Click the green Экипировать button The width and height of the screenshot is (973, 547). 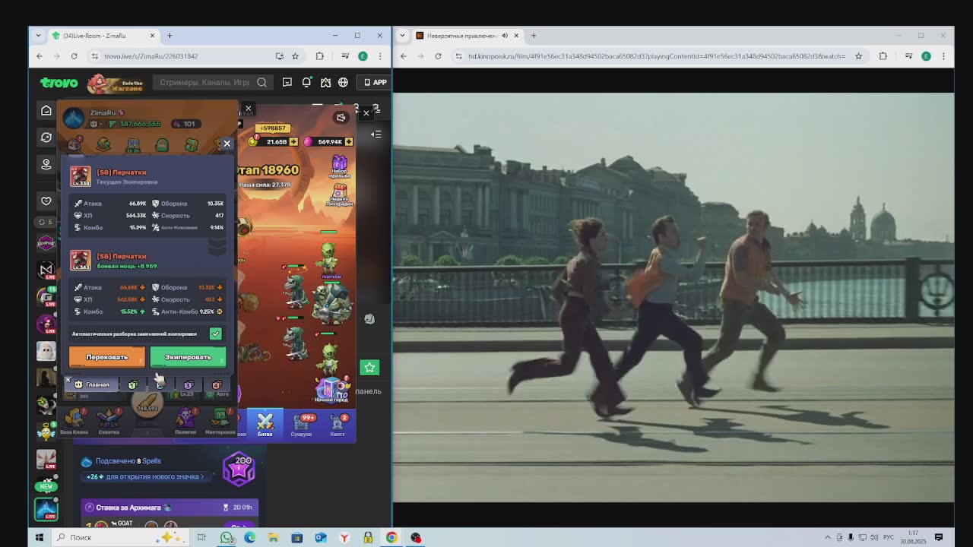(188, 357)
